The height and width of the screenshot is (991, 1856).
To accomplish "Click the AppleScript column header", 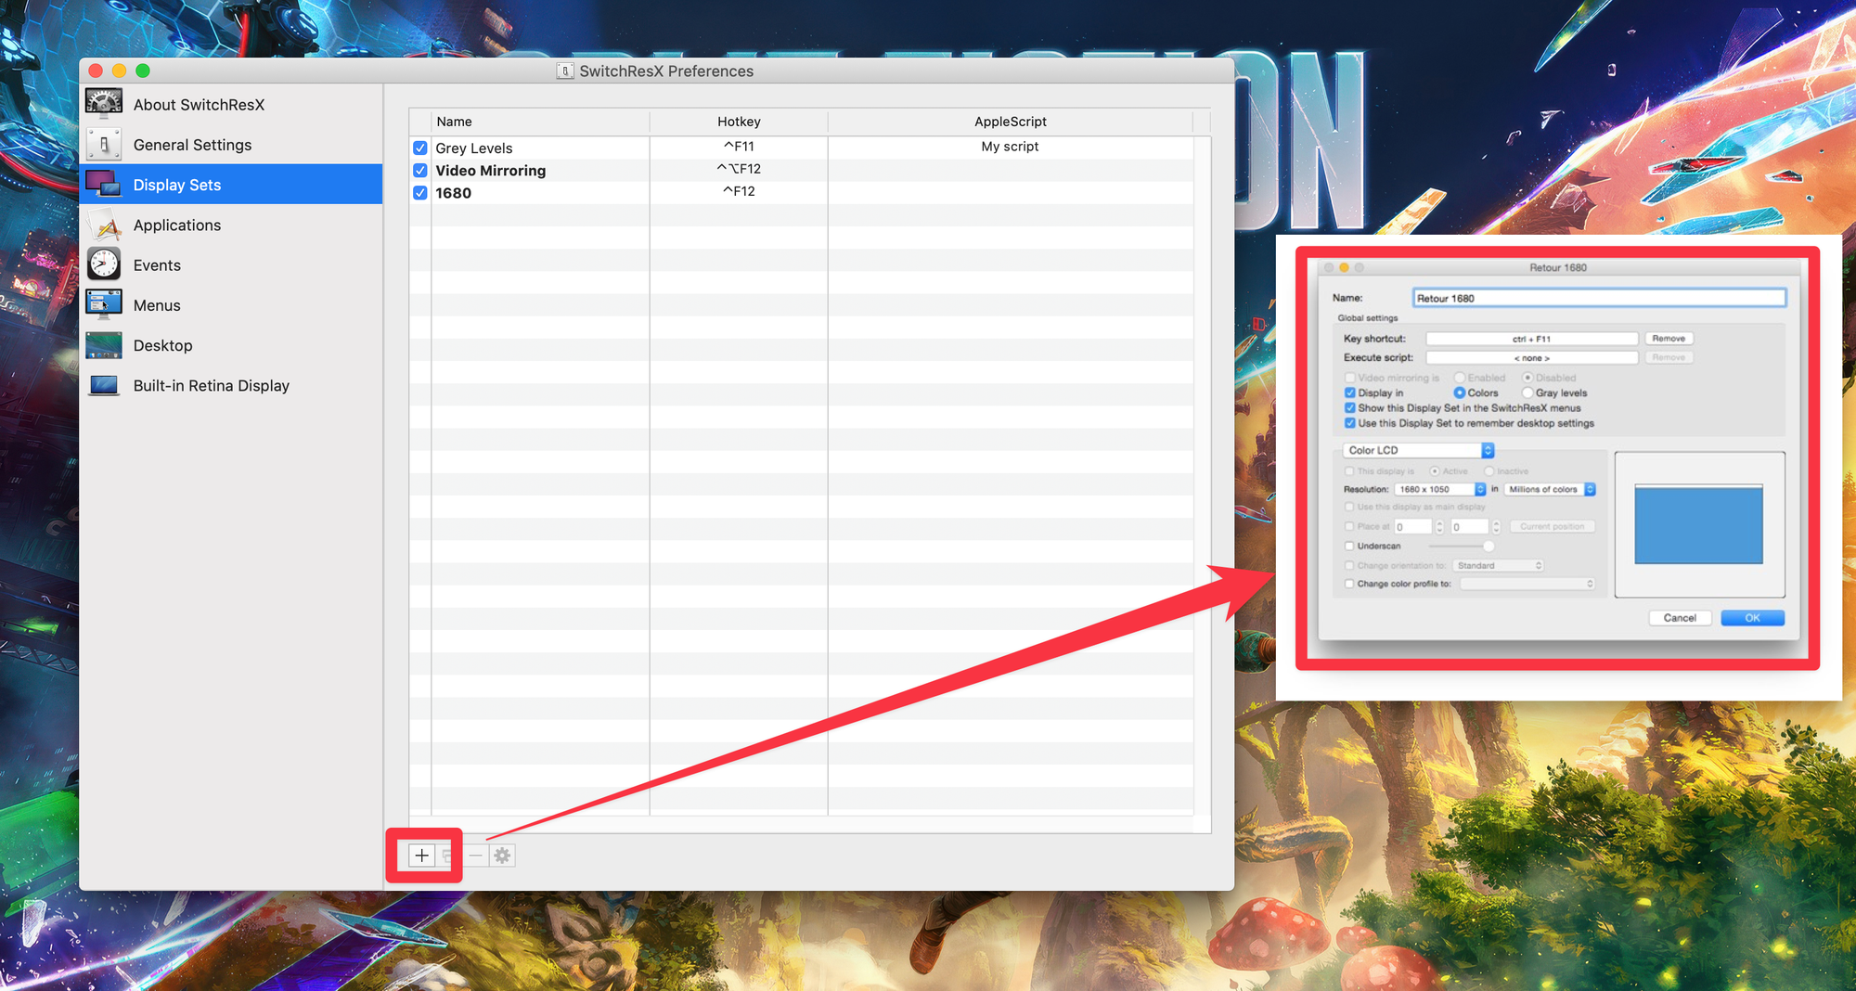I will (x=1010, y=122).
